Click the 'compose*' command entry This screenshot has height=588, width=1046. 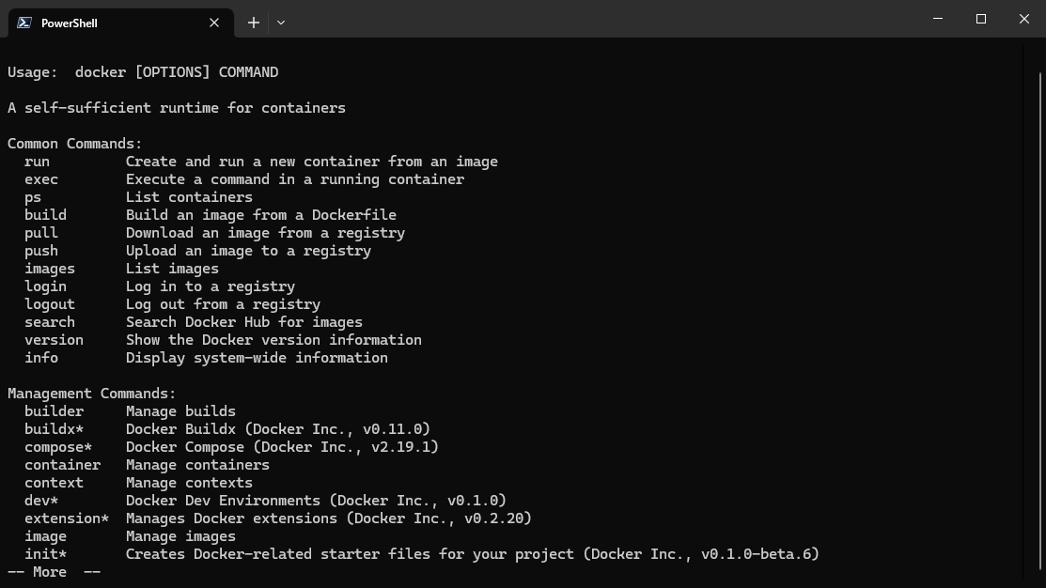pyautogui.click(x=58, y=447)
